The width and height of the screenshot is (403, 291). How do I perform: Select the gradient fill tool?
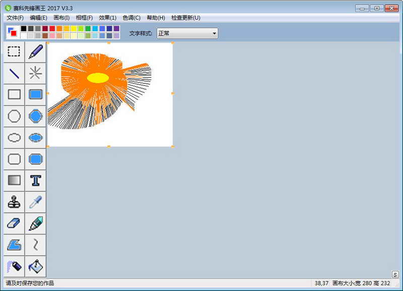tap(14, 180)
